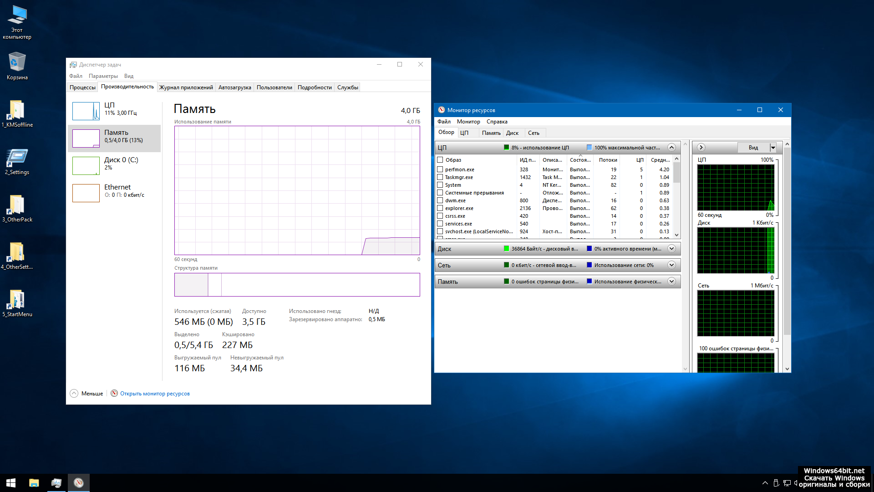
Task: Toggle the 'Образ' select-all checkbox
Action: (440, 160)
